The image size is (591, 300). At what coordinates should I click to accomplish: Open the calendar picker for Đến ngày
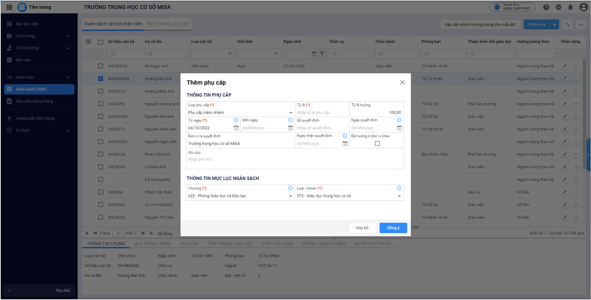coord(290,128)
